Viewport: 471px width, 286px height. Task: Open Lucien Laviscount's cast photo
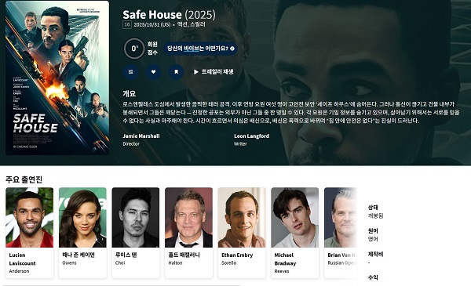point(30,218)
